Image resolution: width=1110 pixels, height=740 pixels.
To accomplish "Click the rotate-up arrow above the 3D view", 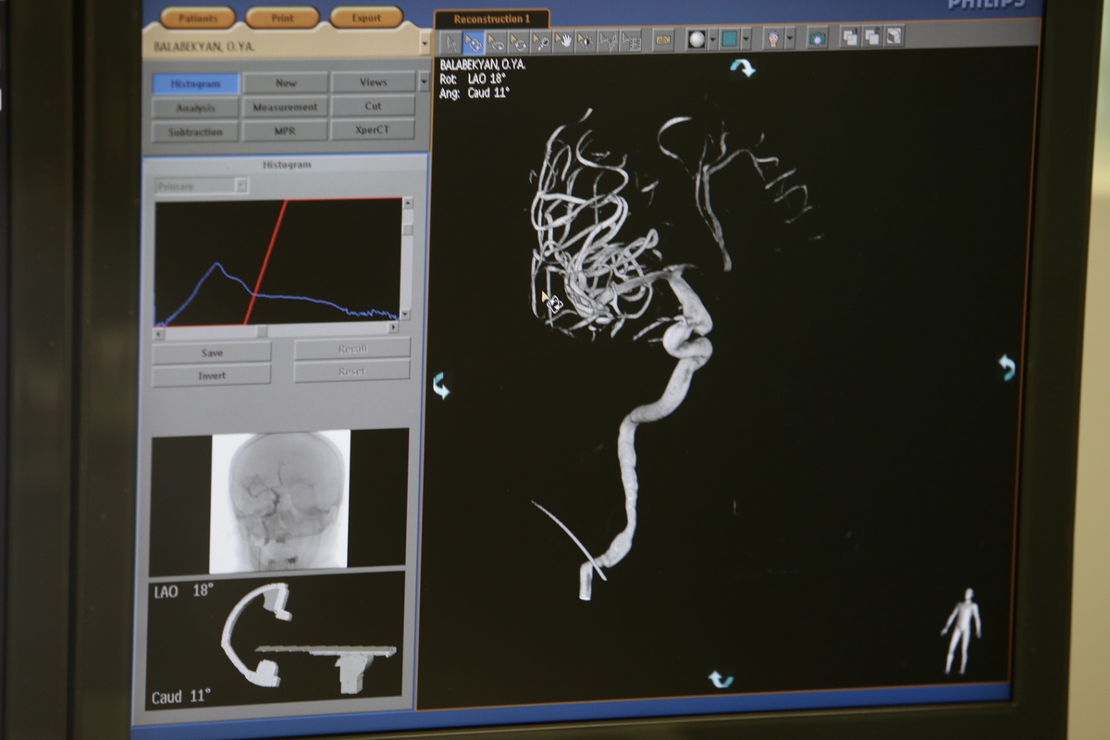I will pyautogui.click(x=742, y=68).
